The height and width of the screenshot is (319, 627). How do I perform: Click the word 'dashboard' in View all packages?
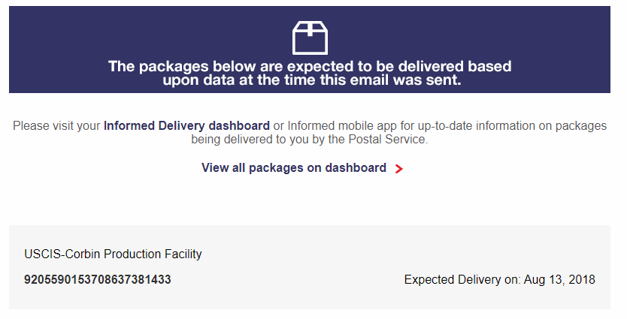tap(356, 167)
